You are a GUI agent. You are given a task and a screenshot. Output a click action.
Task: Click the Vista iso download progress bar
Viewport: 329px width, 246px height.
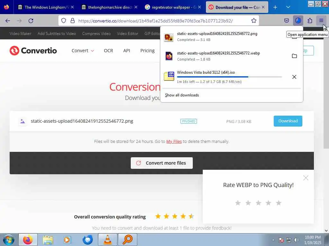pyautogui.click(x=229, y=77)
